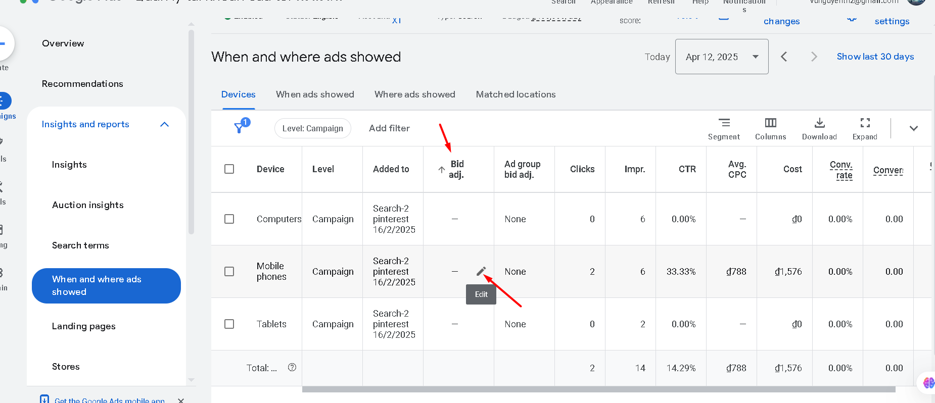Open Insights in the sidebar

[69, 165]
